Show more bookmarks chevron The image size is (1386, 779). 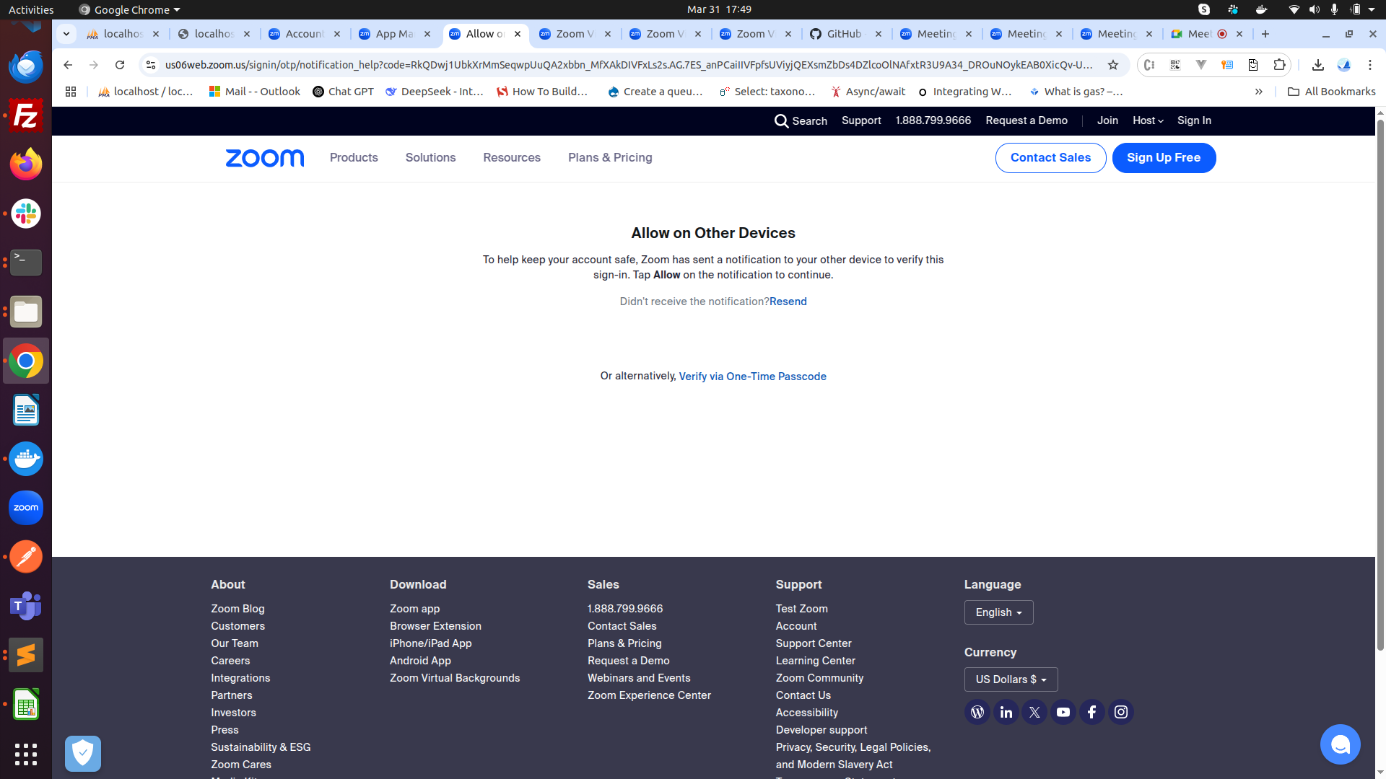pyautogui.click(x=1258, y=92)
